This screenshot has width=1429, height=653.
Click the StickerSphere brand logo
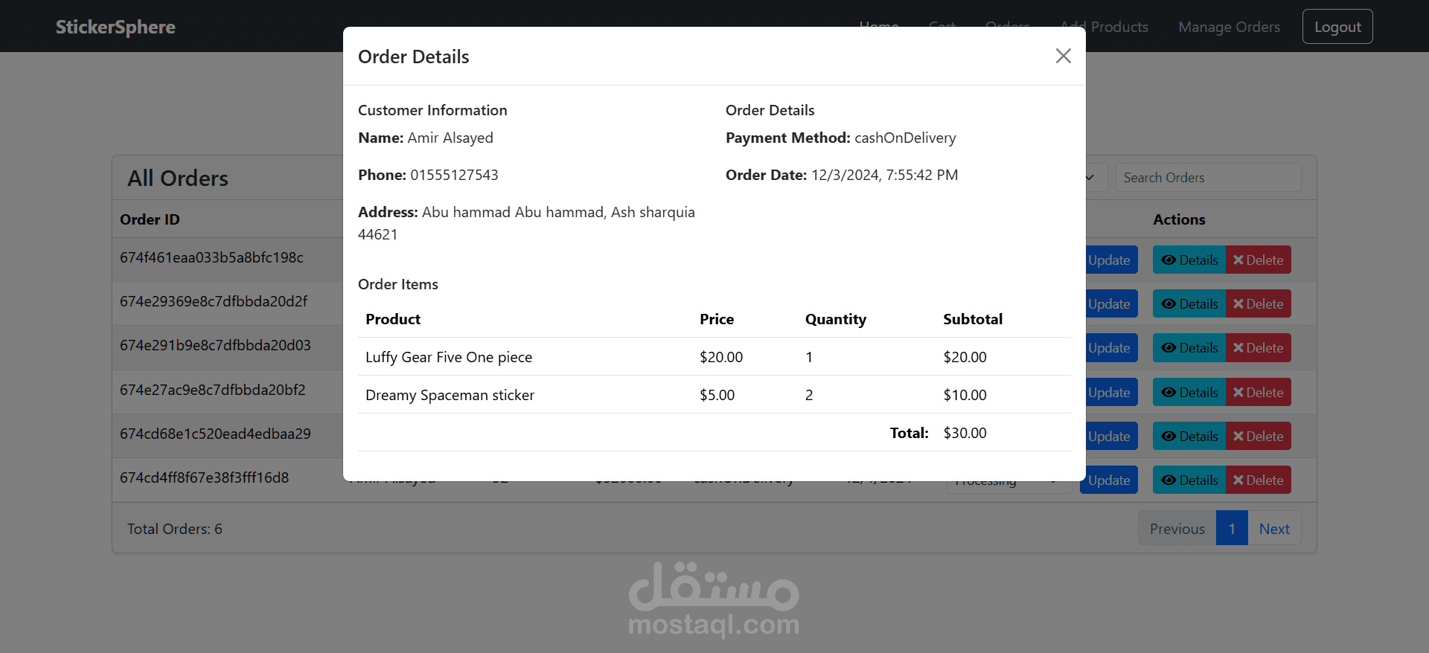115,27
